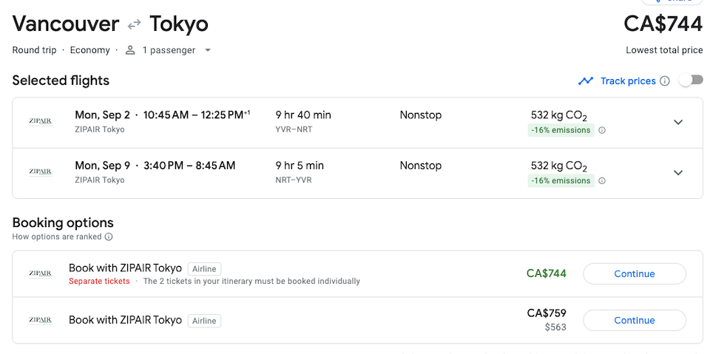Continue with CA$759 booking option

(x=635, y=321)
